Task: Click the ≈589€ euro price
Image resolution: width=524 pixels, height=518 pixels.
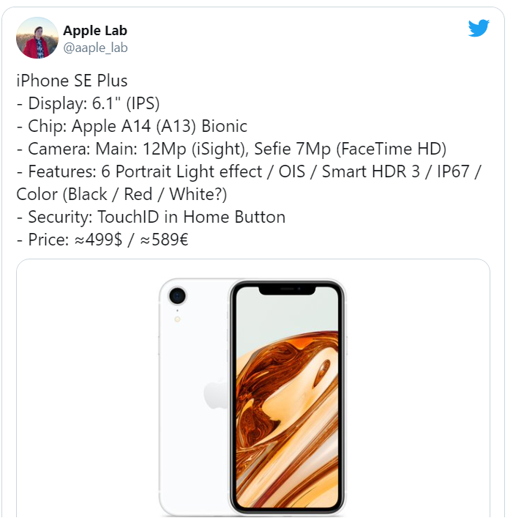Action: pos(165,240)
